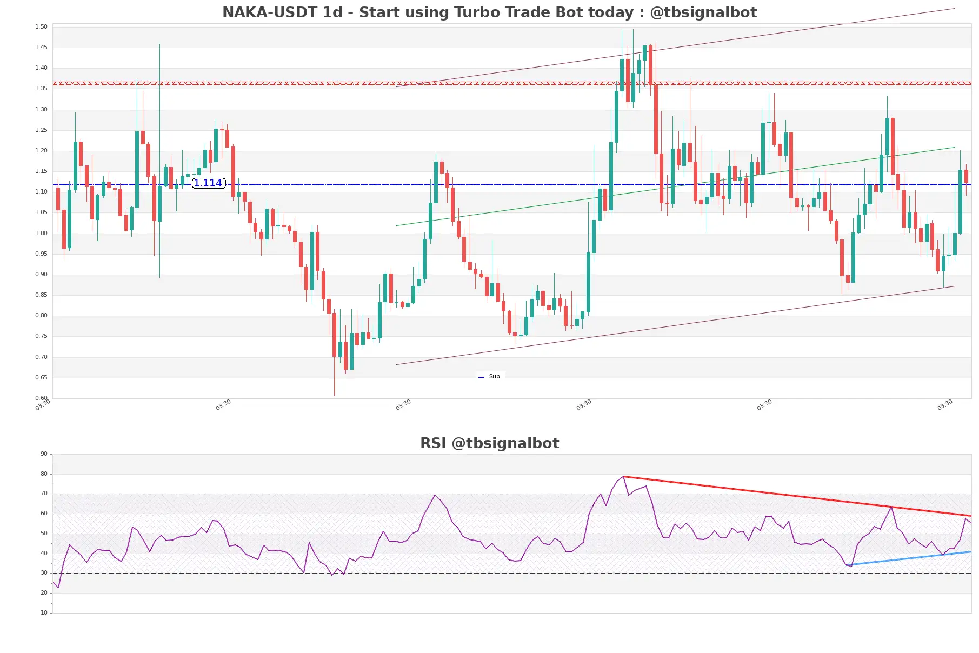Click the RSI @tbsignalbot subplot title
The image size is (979, 653).
[489, 443]
